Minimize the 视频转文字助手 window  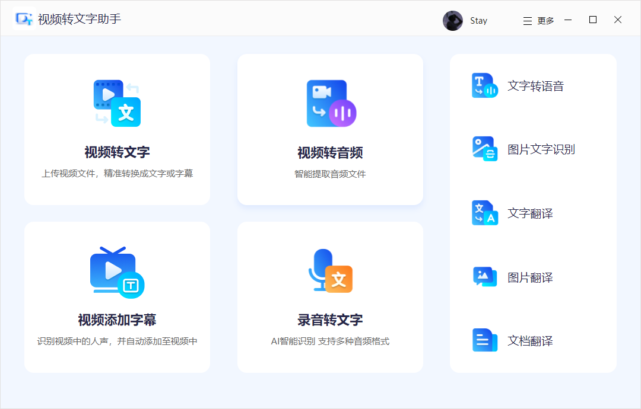coord(567,20)
